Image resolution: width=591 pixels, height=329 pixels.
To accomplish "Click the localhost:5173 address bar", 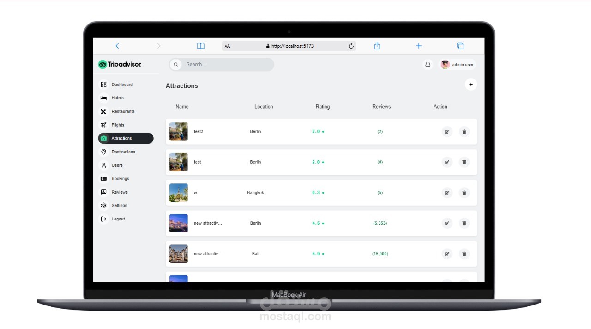I will pyautogui.click(x=289, y=46).
